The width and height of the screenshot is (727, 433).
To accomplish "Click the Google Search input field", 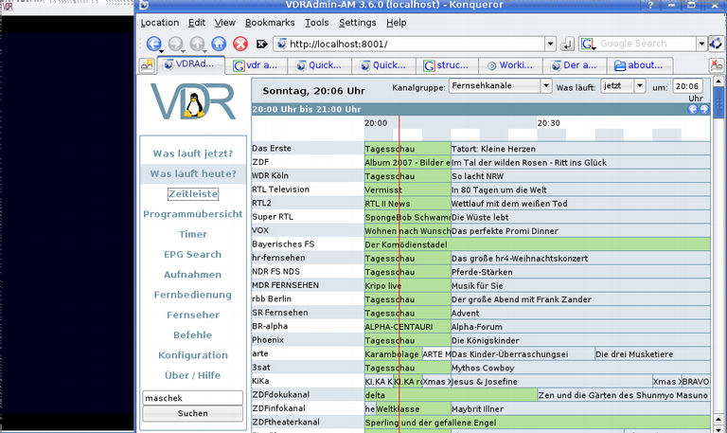I will click(646, 44).
